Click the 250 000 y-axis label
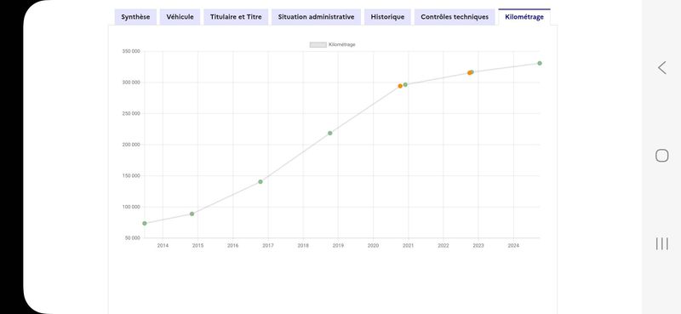This screenshot has width=681, height=314. (132, 113)
